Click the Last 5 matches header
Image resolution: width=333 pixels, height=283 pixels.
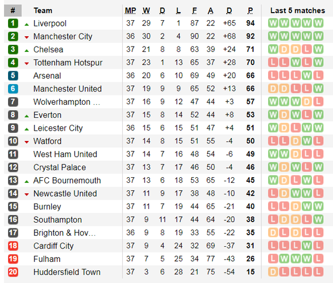point(297,10)
